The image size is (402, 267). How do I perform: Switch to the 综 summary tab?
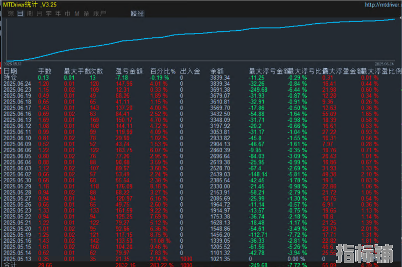(11, 13)
